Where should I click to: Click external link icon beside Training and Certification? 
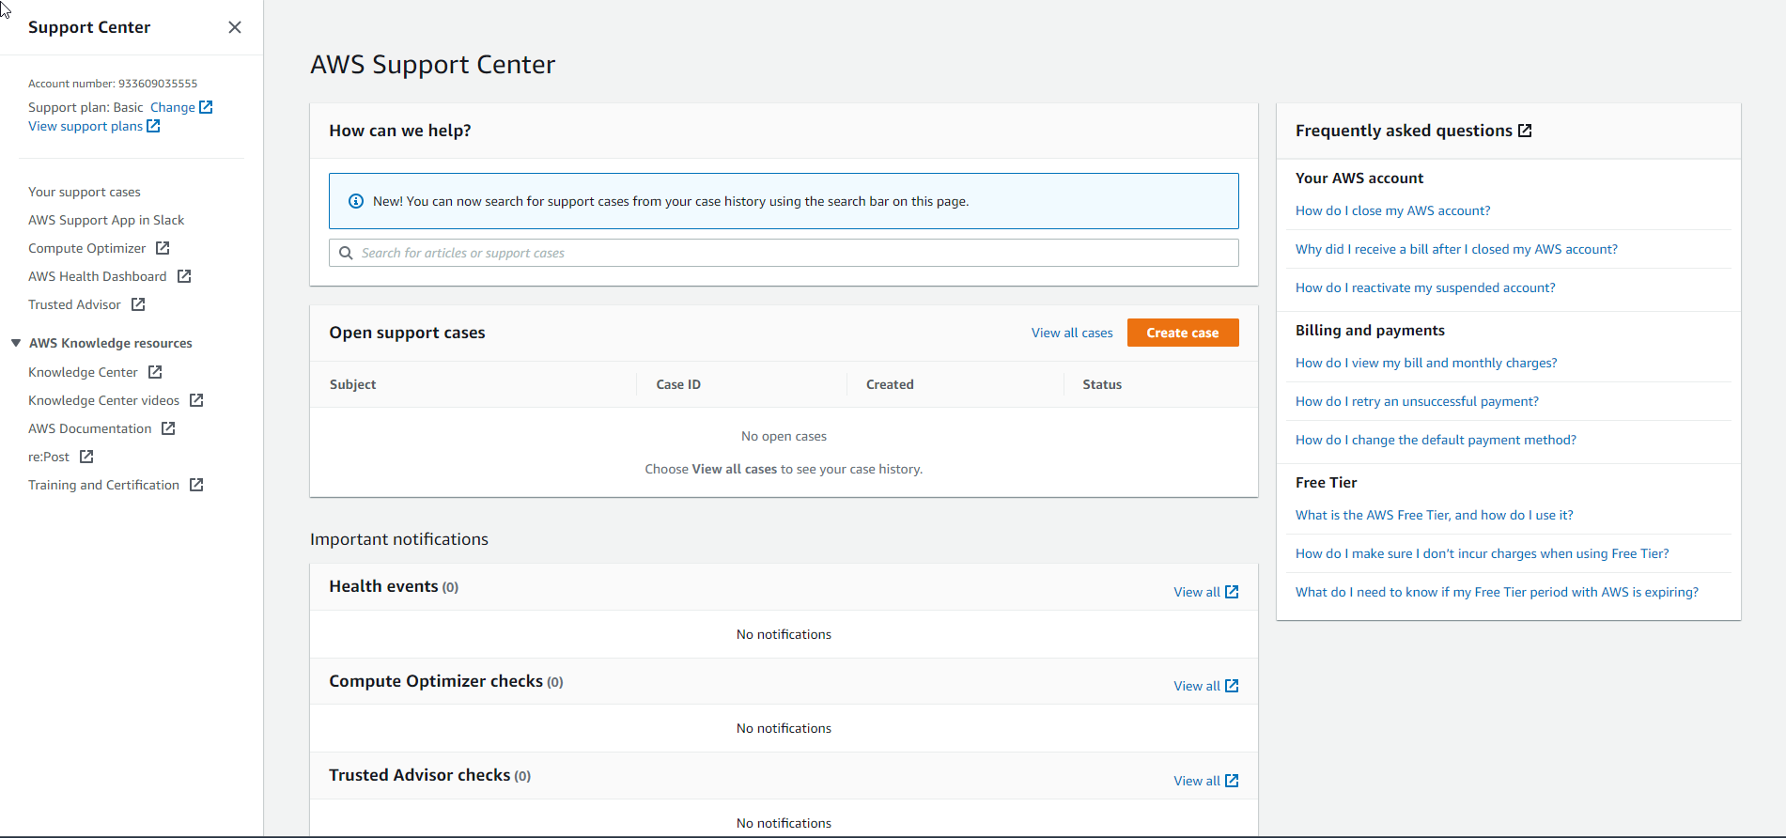point(196,485)
